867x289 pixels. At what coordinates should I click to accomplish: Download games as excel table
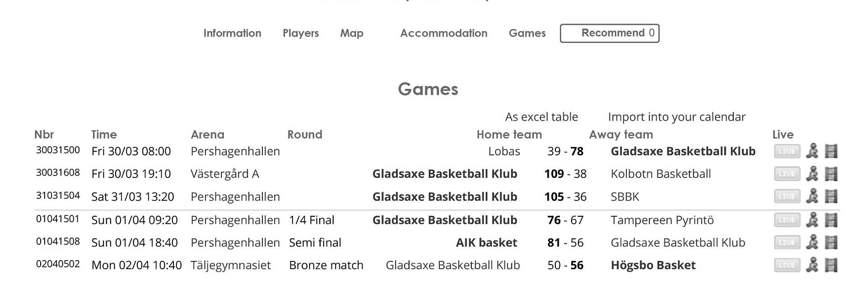[541, 117]
